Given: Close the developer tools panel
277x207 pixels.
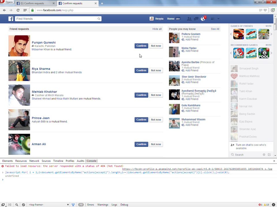Looking at the screenshot, I should [x=274, y=161].
